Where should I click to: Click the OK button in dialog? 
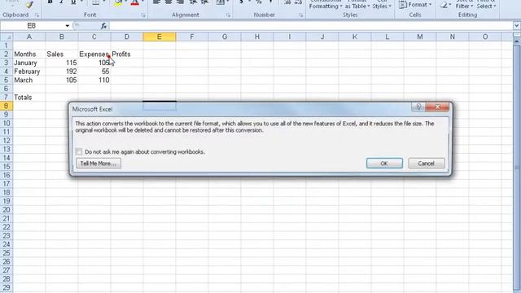point(384,163)
